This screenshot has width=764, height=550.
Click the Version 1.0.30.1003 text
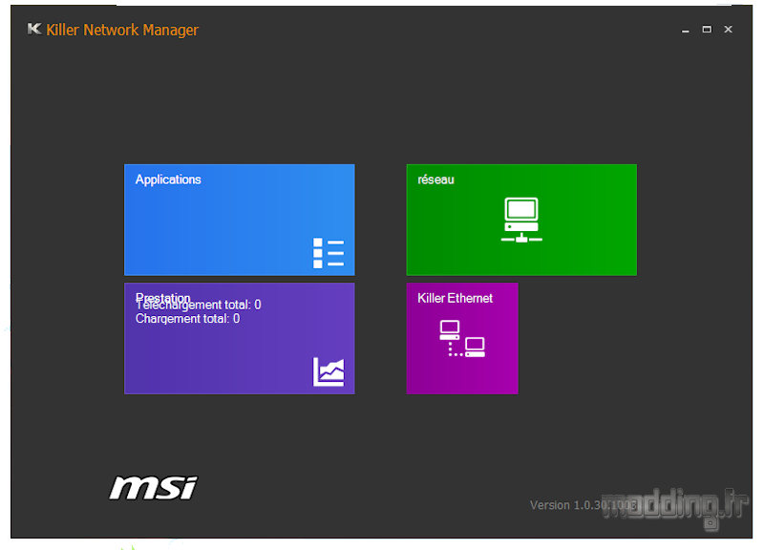584,505
